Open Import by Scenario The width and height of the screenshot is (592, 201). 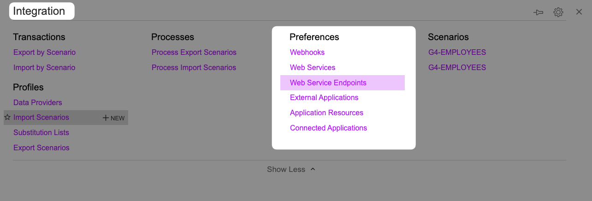click(x=44, y=68)
